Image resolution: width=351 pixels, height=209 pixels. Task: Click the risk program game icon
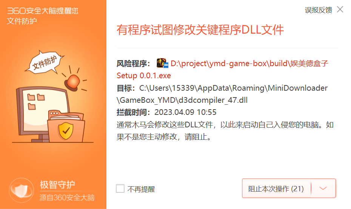pos(162,63)
